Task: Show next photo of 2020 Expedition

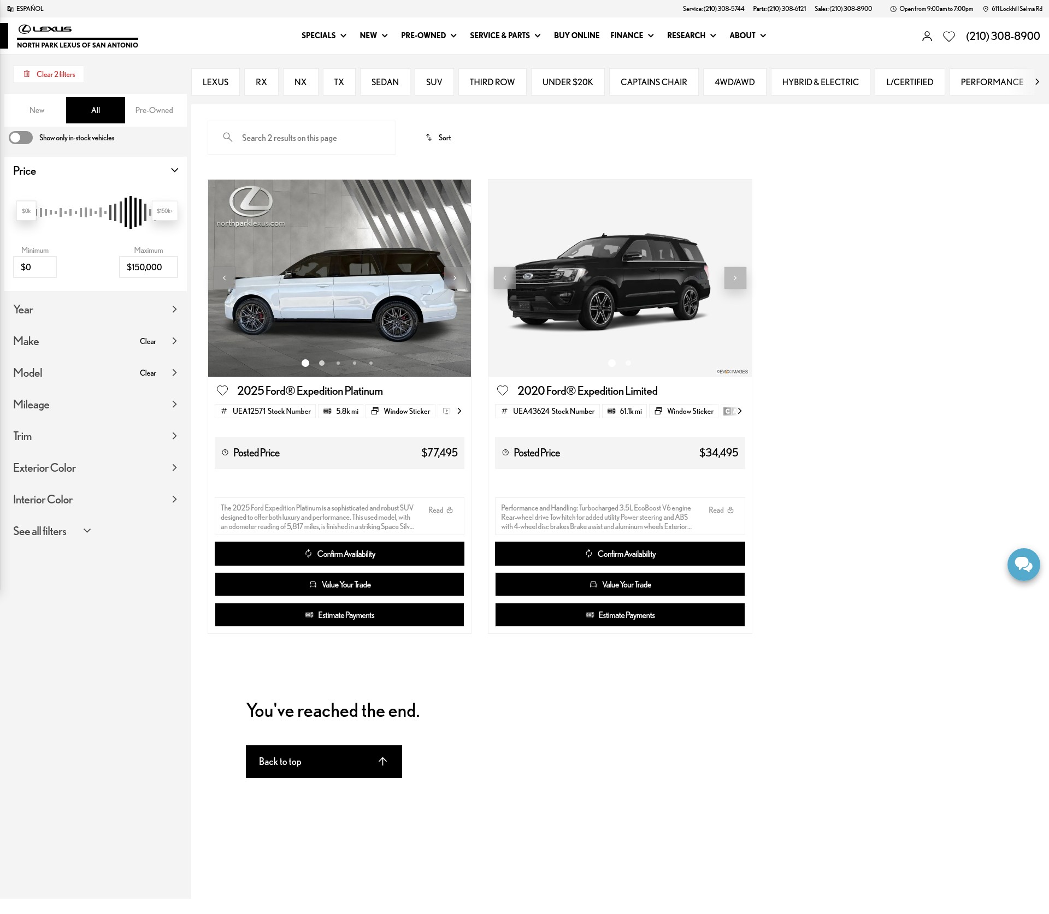Action: pos(735,278)
